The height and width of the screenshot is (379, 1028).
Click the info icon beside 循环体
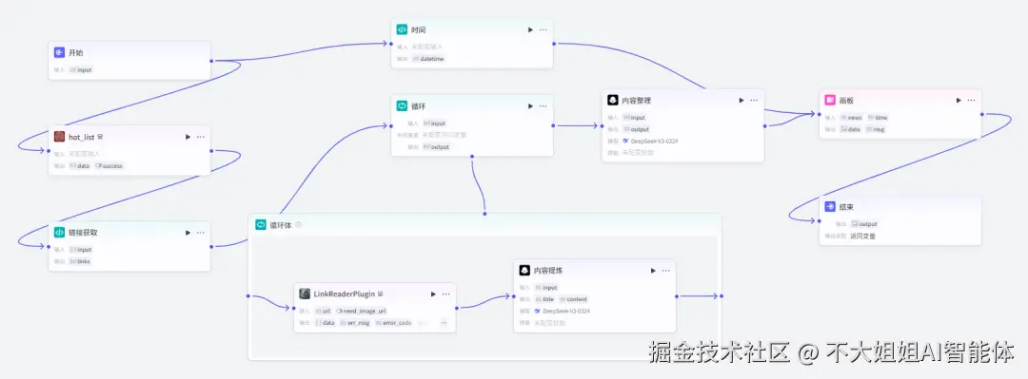click(x=298, y=224)
